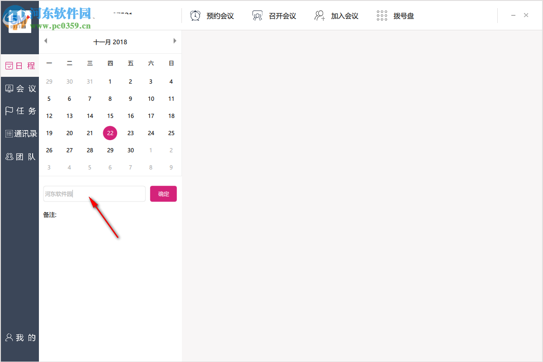Click the 十一月 2018 month header

[110, 42]
